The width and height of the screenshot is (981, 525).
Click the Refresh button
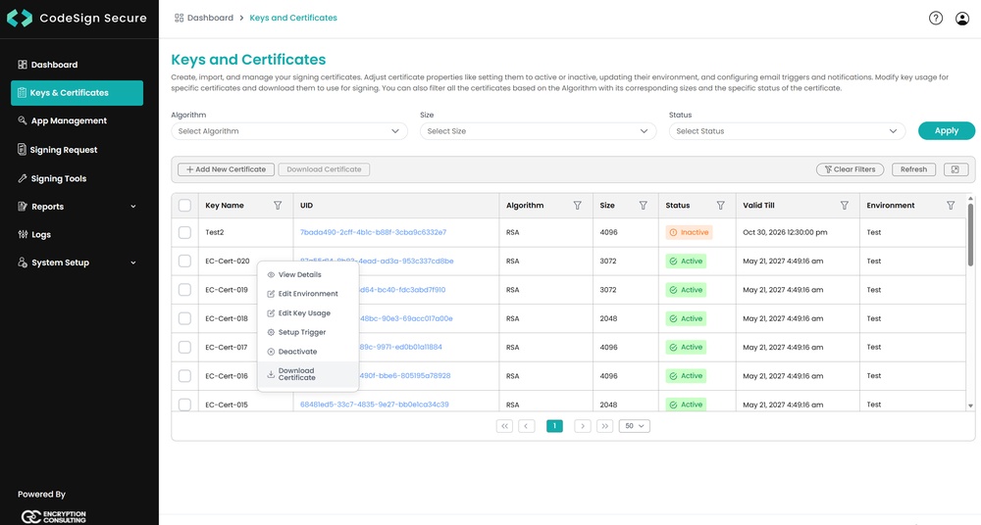point(913,169)
